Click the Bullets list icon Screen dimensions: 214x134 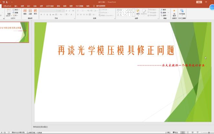(x=78, y=11)
